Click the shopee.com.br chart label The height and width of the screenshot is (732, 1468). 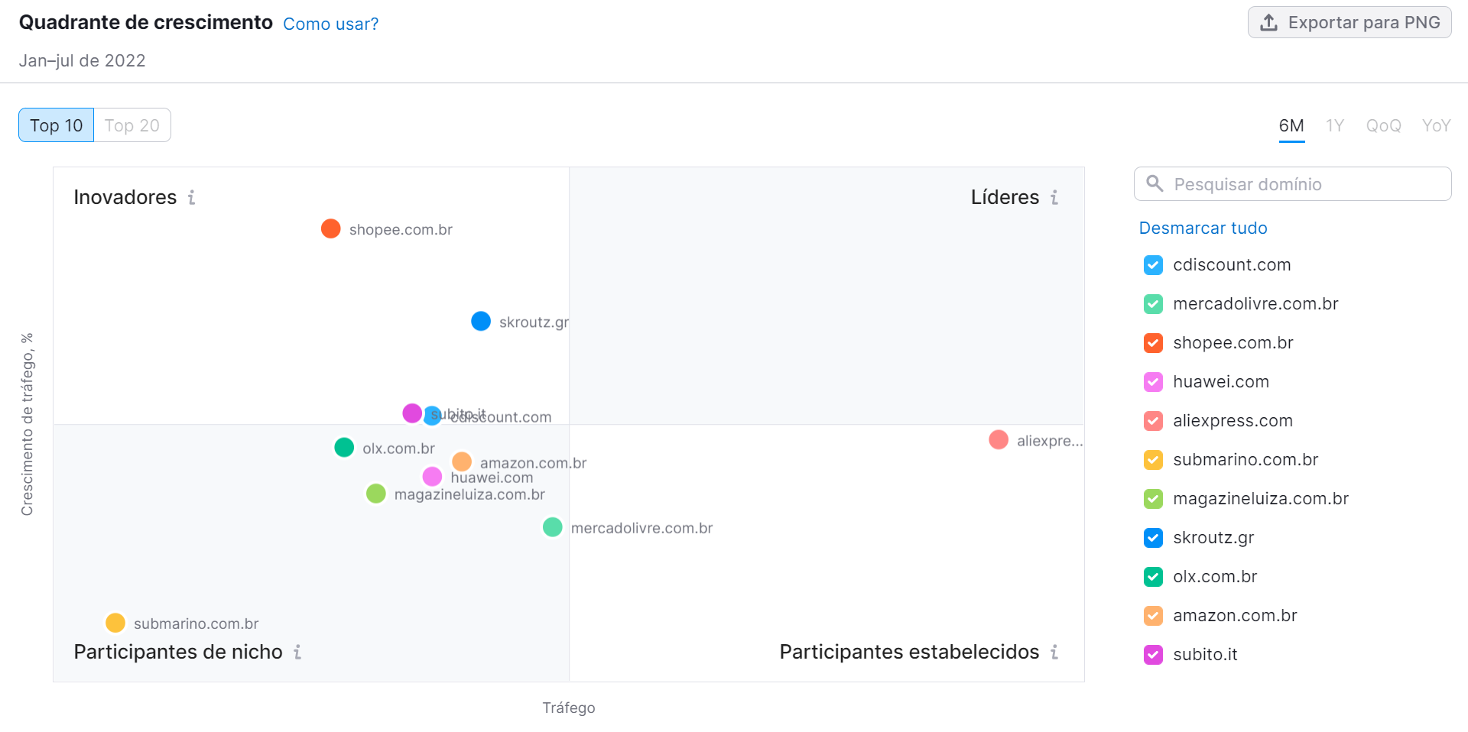[401, 229]
